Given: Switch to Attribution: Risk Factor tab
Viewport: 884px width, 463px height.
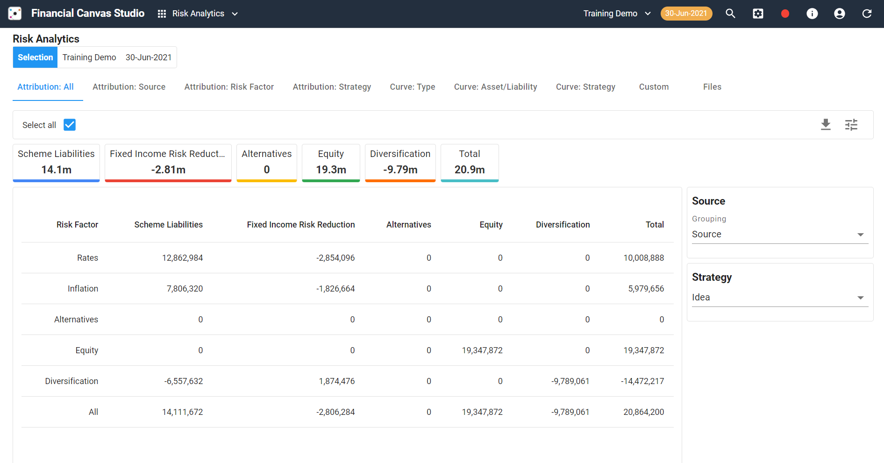Looking at the screenshot, I should click(229, 87).
